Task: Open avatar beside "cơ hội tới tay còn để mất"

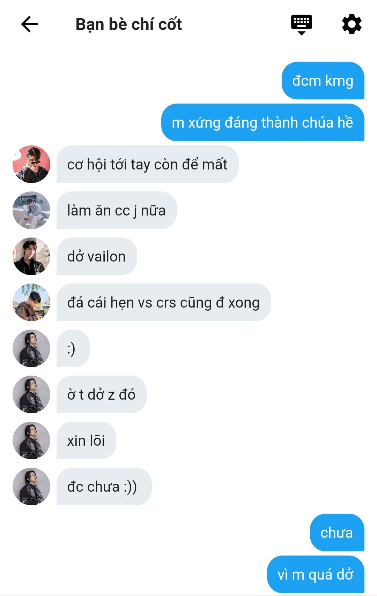Action: tap(31, 164)
